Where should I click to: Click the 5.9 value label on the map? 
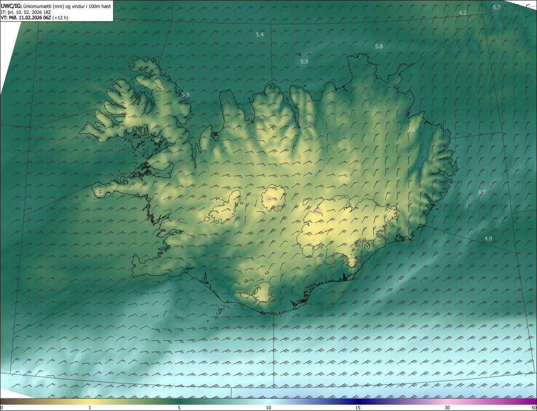tap(304, 61)
